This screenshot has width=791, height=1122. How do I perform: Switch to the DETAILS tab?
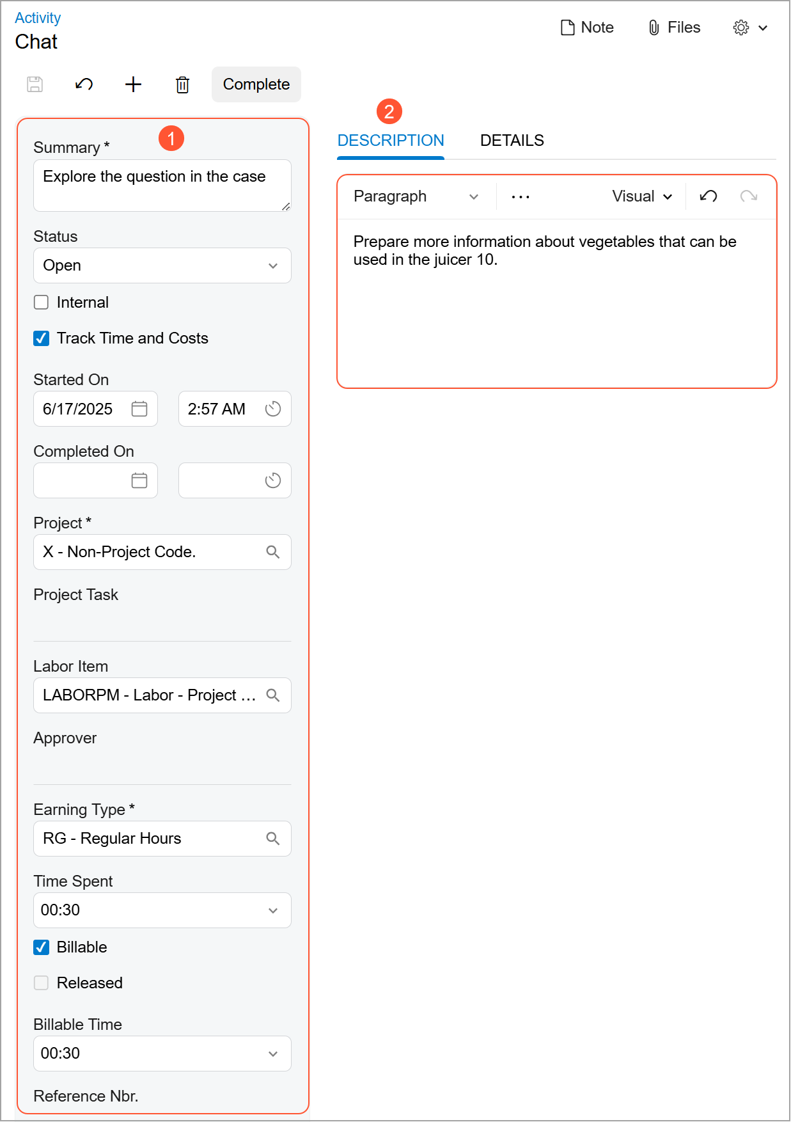(x=512, y=141)
